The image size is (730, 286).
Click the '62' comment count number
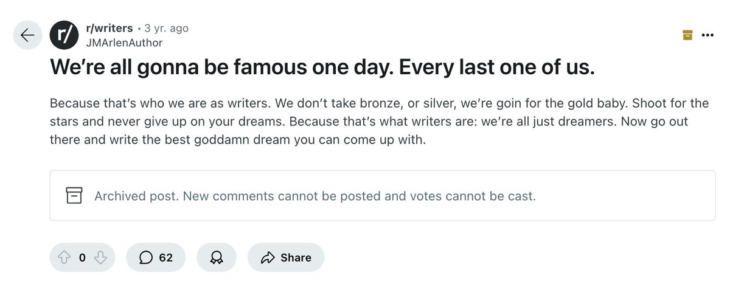[166, 258]
